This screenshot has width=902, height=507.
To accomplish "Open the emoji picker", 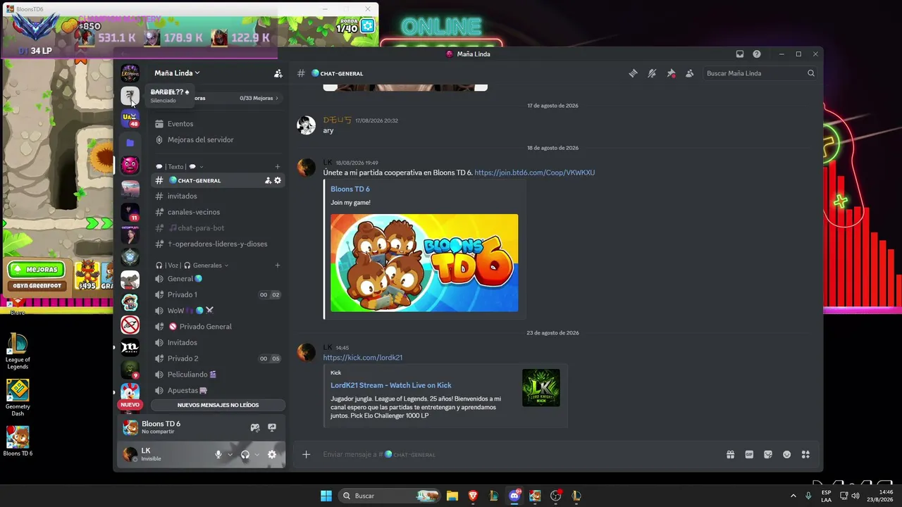I will [787, 455].
